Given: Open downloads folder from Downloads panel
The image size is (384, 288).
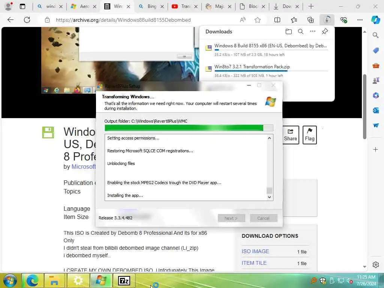Looking at the screenshot, I should (289, 31).
